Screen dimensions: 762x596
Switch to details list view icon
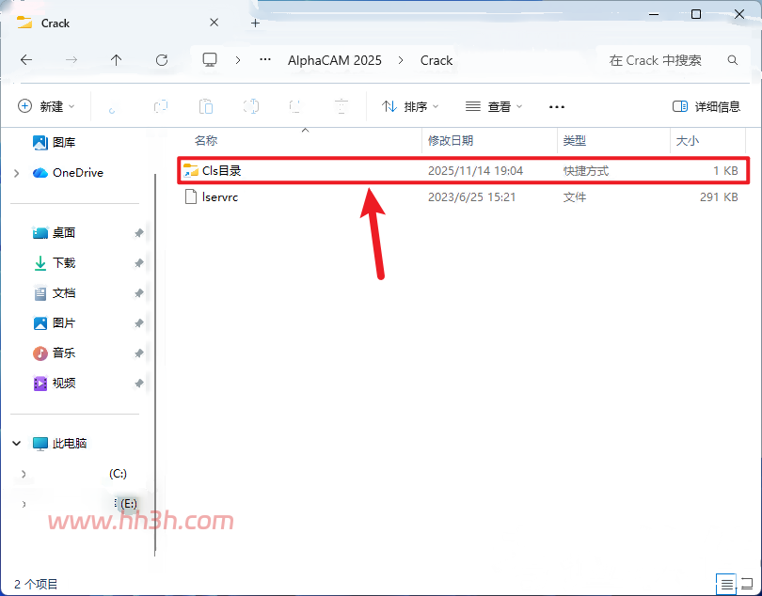(726, 584)
